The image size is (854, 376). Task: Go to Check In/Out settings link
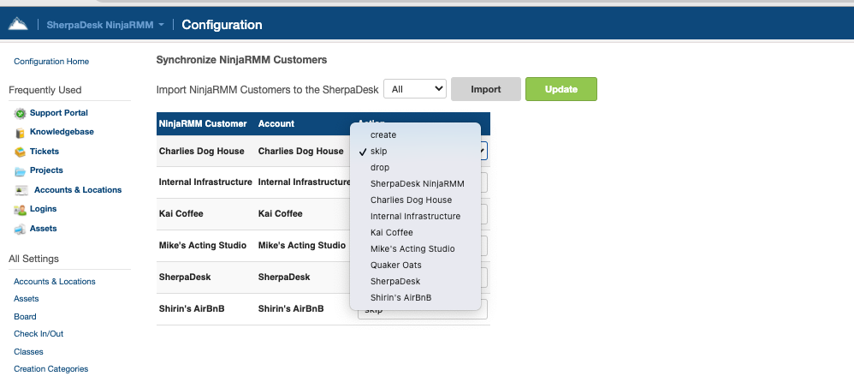pyautogui.click(x=39, y=334)
